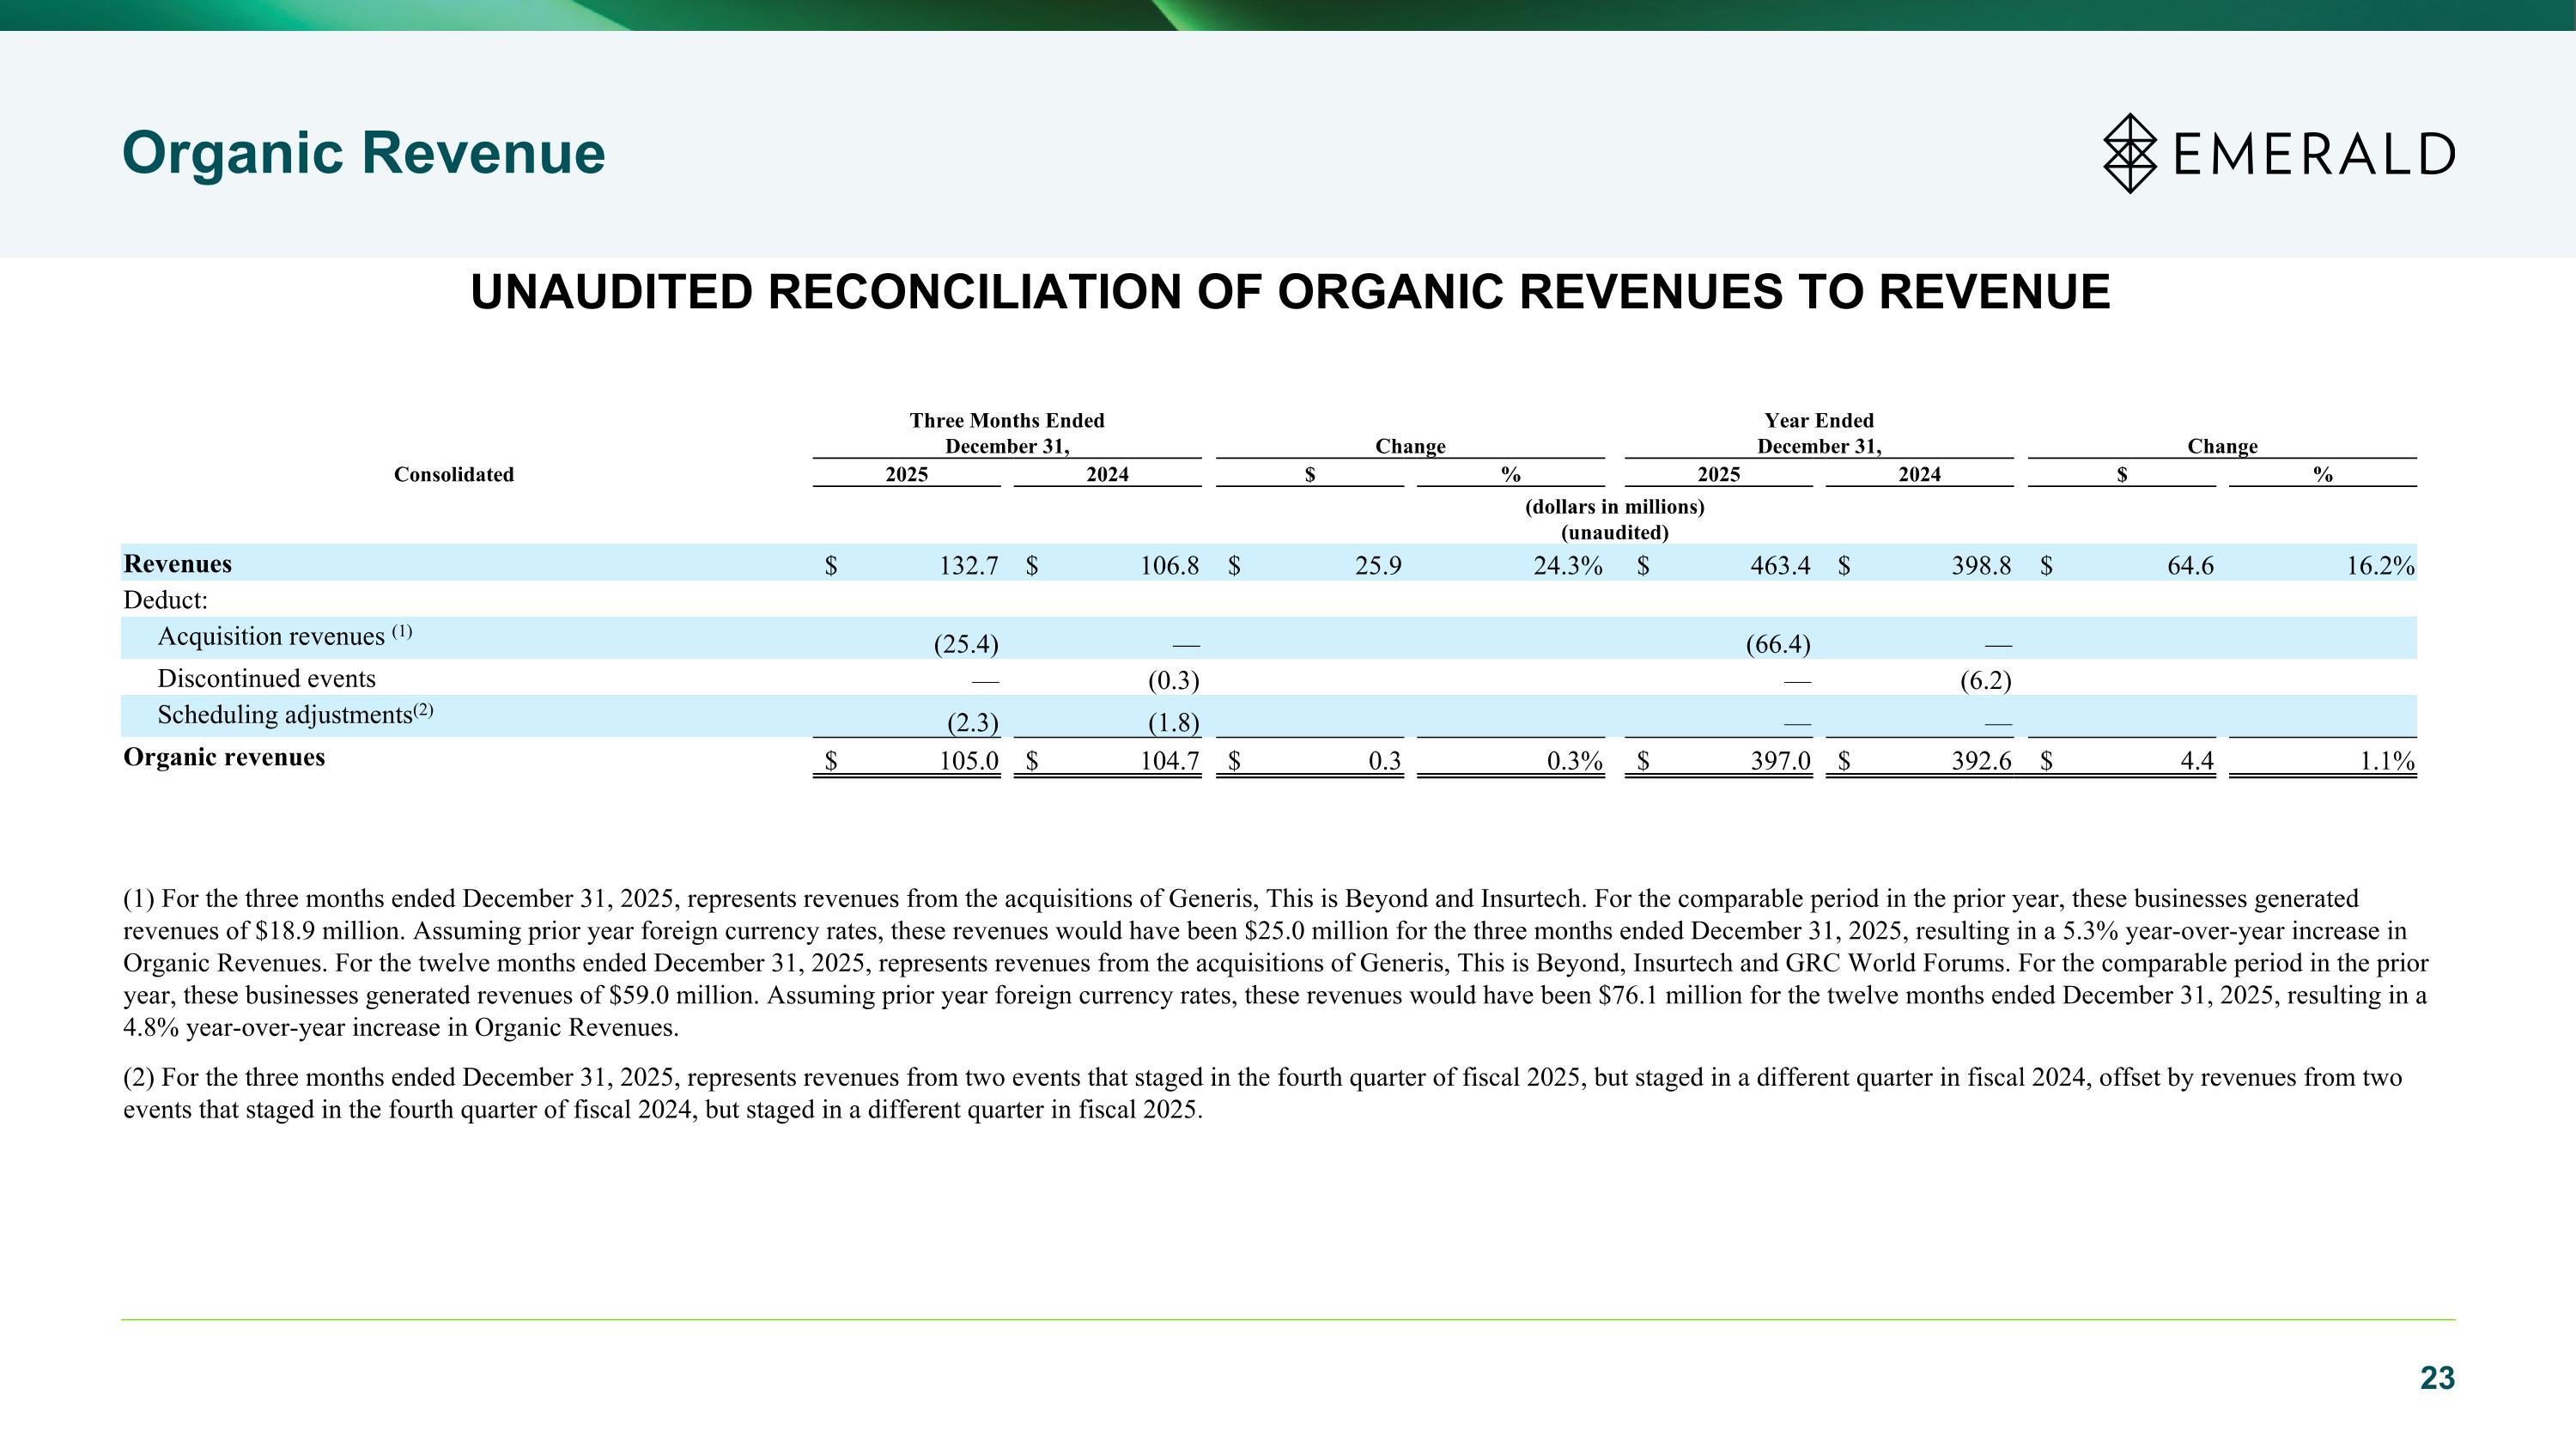Viewport: 2576px width, 1449px height.
Task: Click the EMERALD wordmark text
Action: (2314, 154)
